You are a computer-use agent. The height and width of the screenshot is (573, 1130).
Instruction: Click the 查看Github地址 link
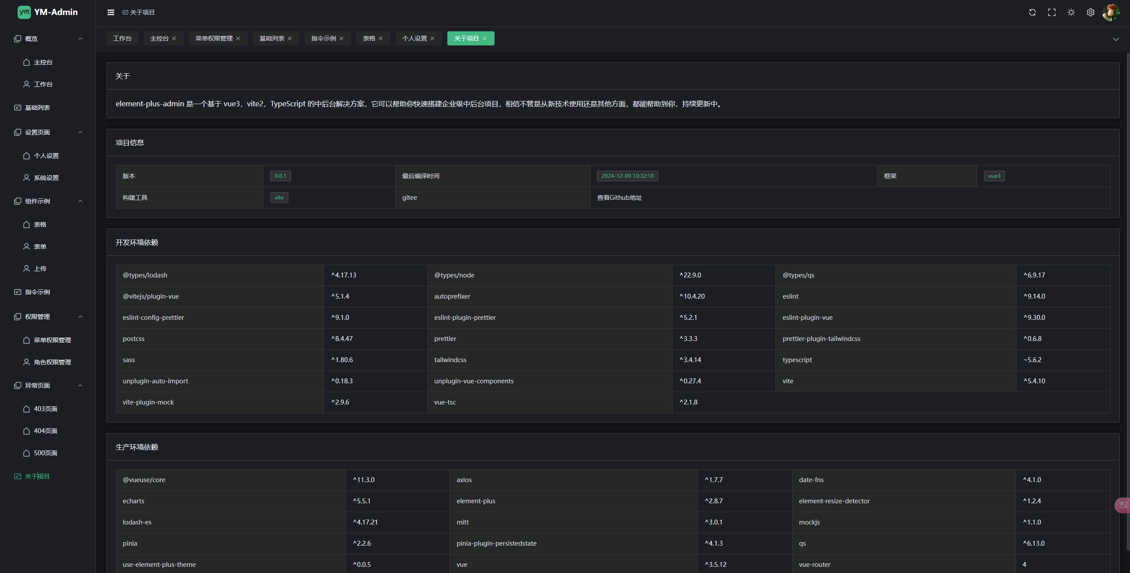(619, 198)
